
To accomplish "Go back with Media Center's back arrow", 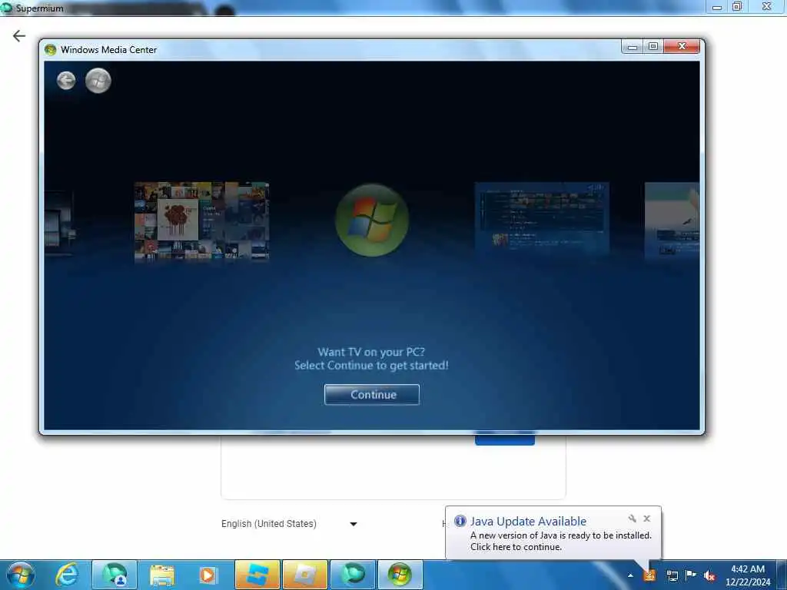I will pyautogui.click(x=66, y=80).
